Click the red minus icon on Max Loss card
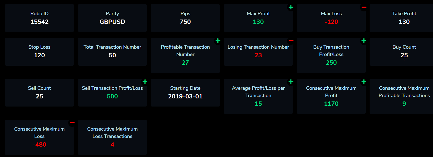The width and height of the screenshot is (433, 157). point(364,7)
